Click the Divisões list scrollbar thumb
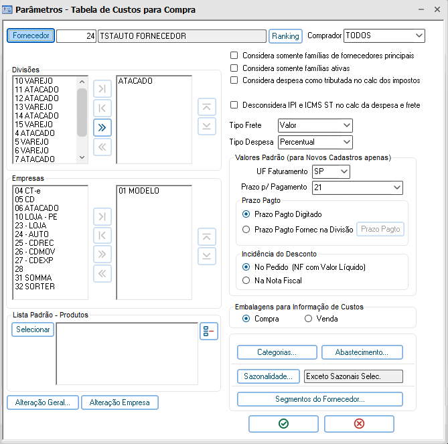Viewport: 448px width, 444px height. click(x=82, y=113)
